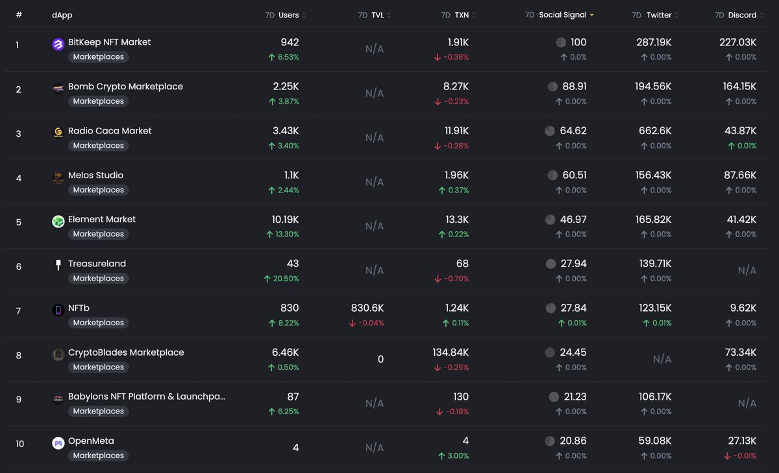Click the 942 users value for BitKeep
Screen dimensions: 779x473
pyautogui.click(x=290, y=42)
